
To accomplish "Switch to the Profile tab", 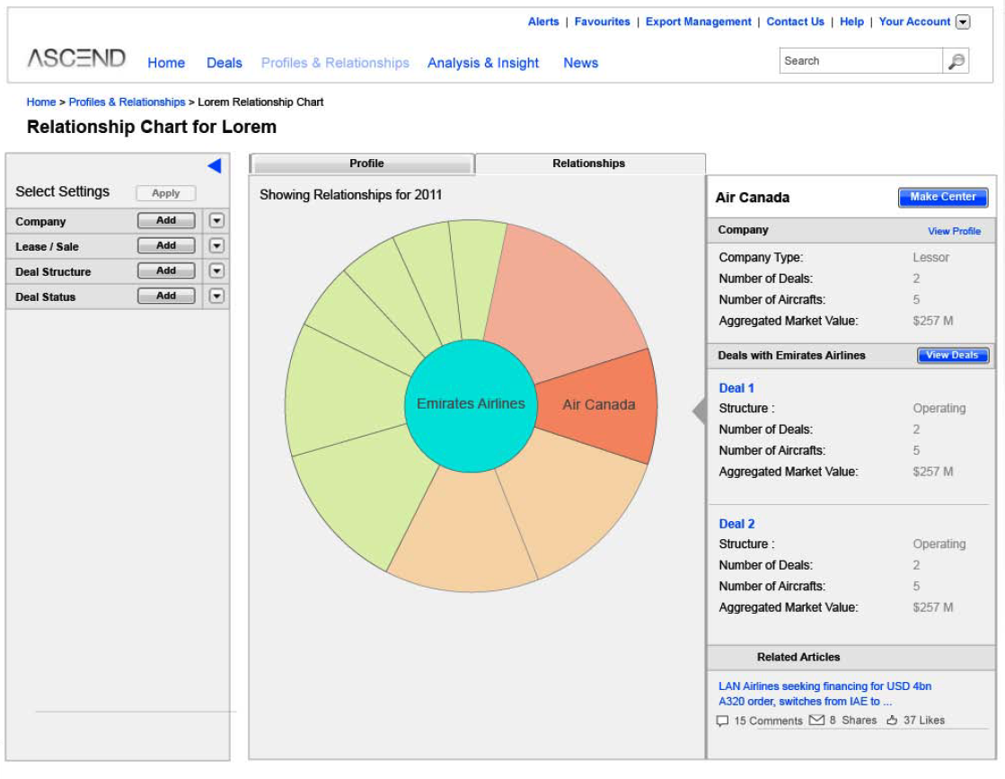I will tap(362, 164).
